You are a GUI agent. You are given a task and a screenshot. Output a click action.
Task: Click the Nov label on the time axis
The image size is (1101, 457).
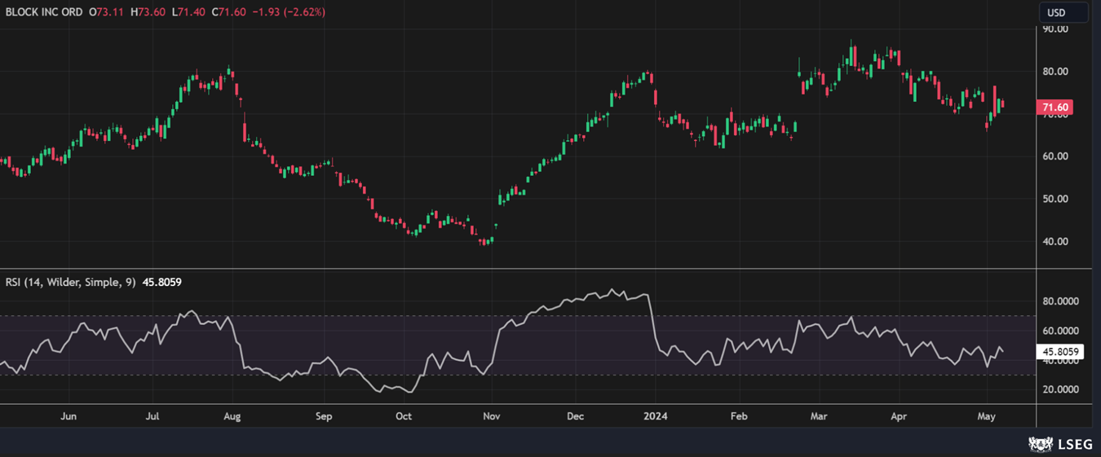(x=491, y=416)
